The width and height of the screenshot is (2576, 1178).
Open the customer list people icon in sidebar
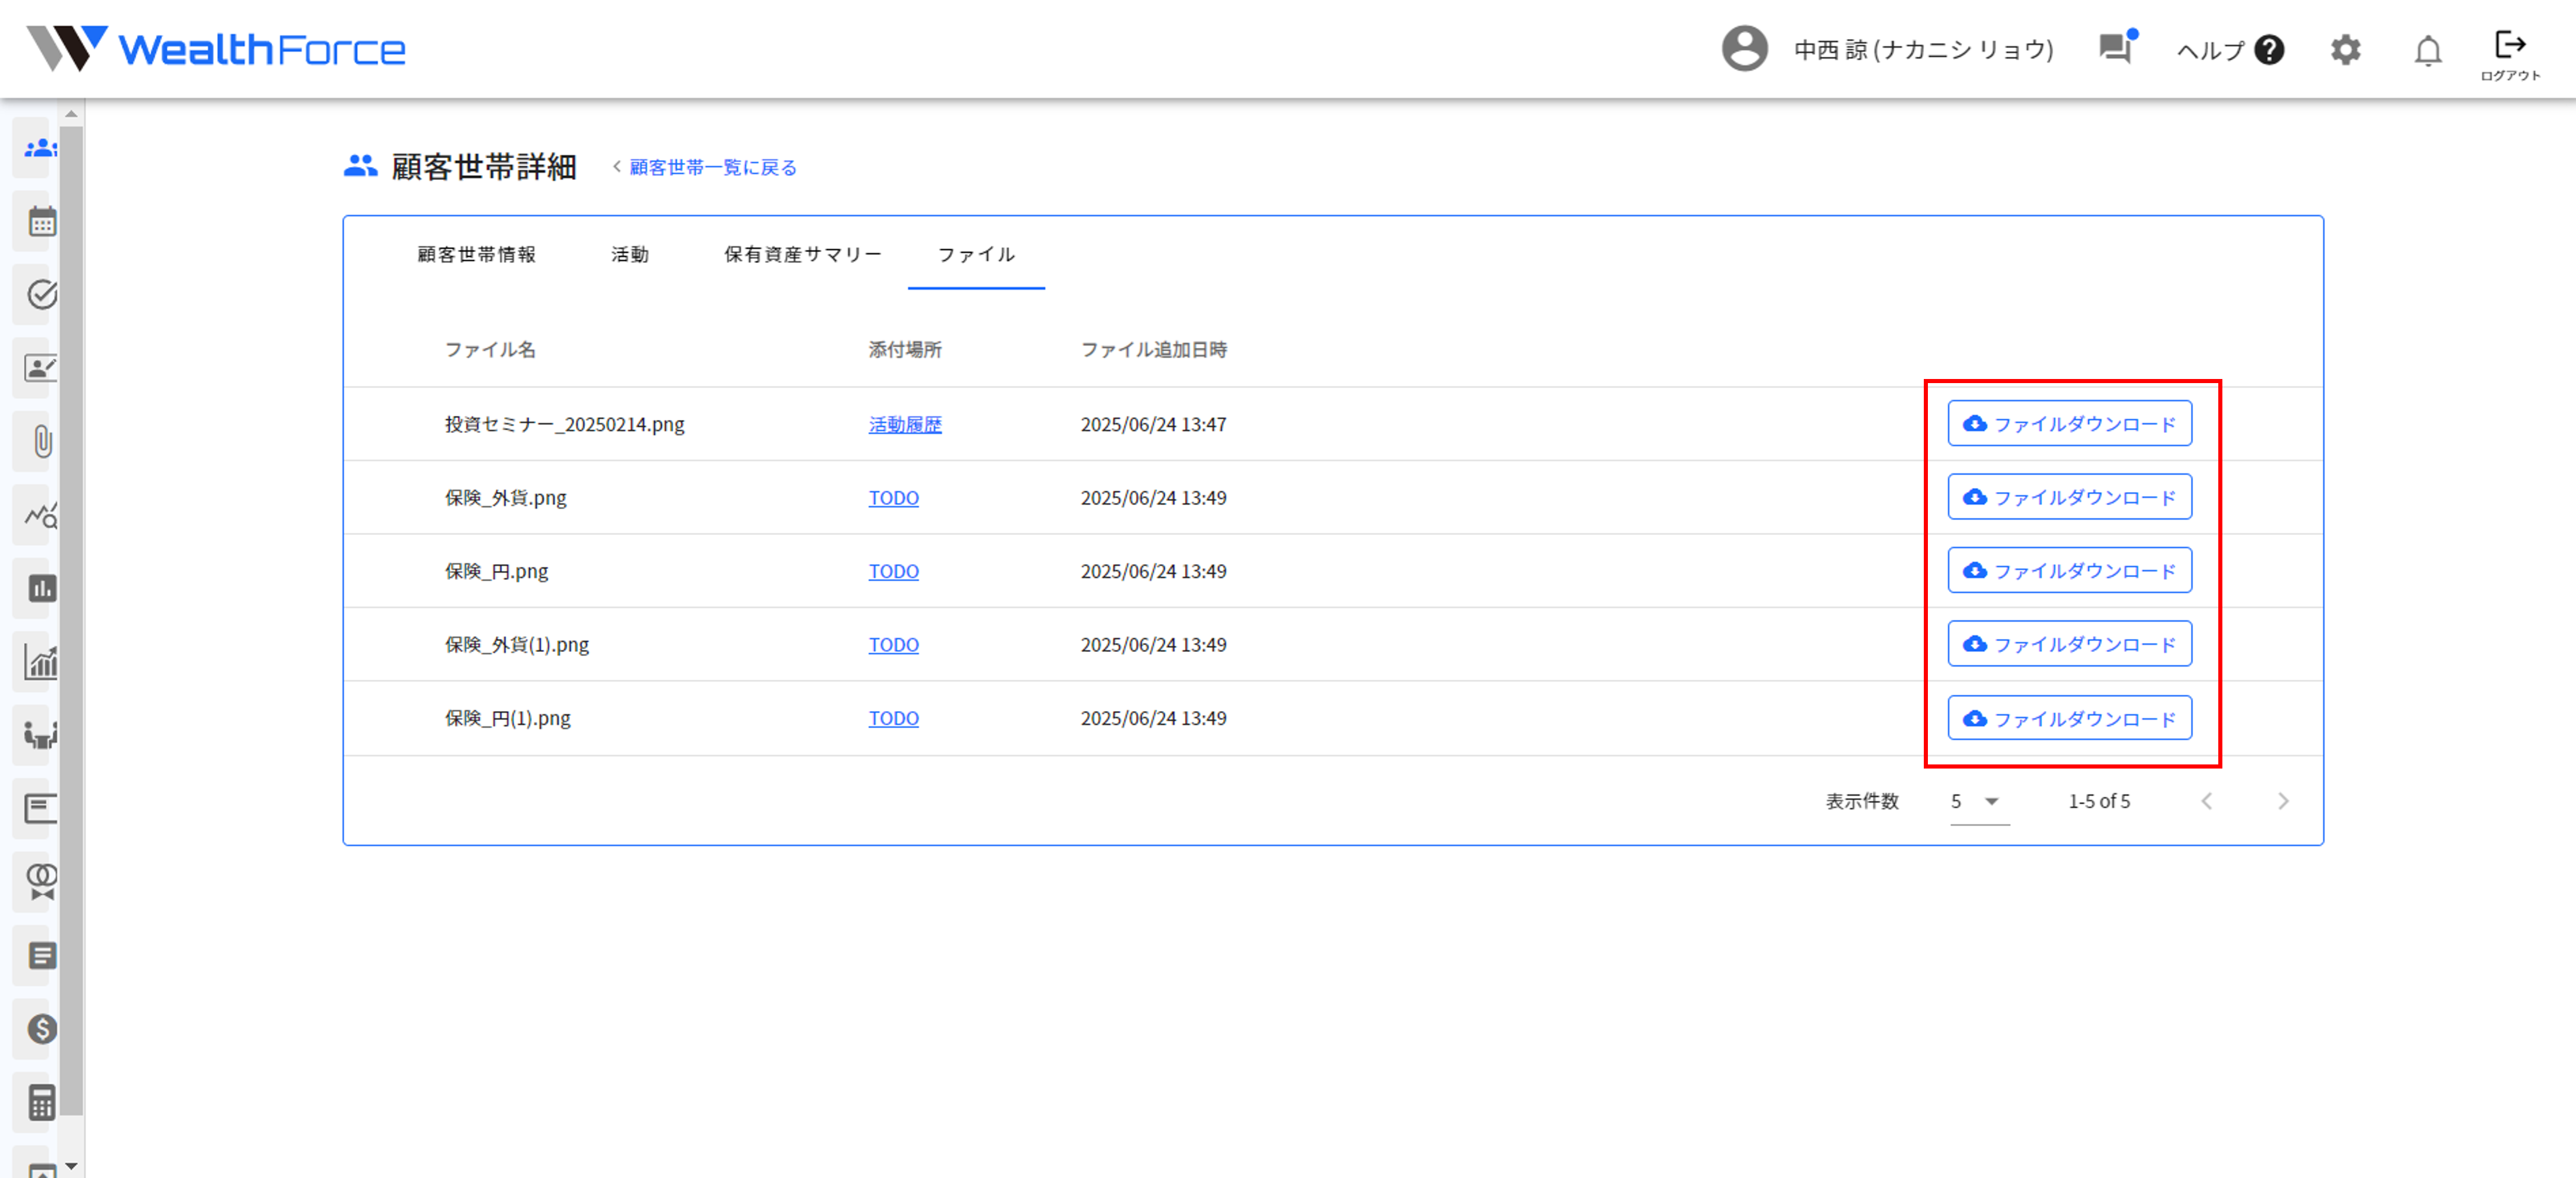(x=40, y=148)
